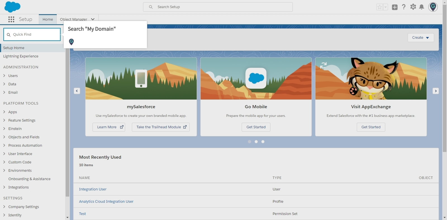Click the TYPE column header
447x220 pixels.
[x=277, y=178]
